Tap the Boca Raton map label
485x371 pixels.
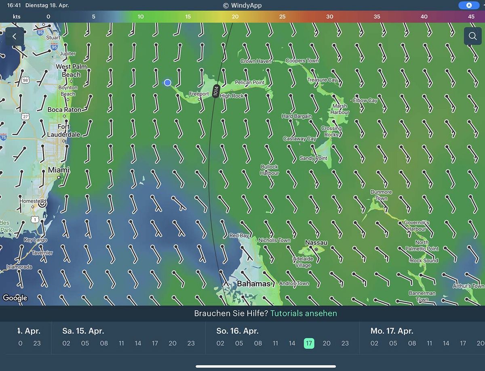(x=64, y=110)
